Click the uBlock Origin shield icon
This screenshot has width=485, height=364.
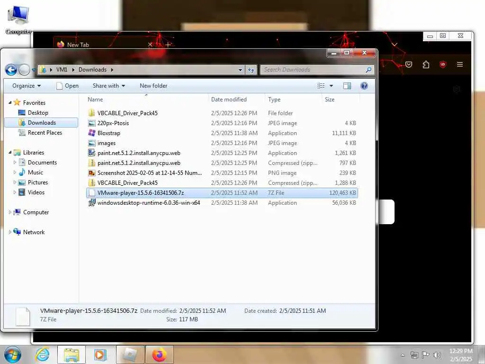pyautogui.click(x=443, y=64)
